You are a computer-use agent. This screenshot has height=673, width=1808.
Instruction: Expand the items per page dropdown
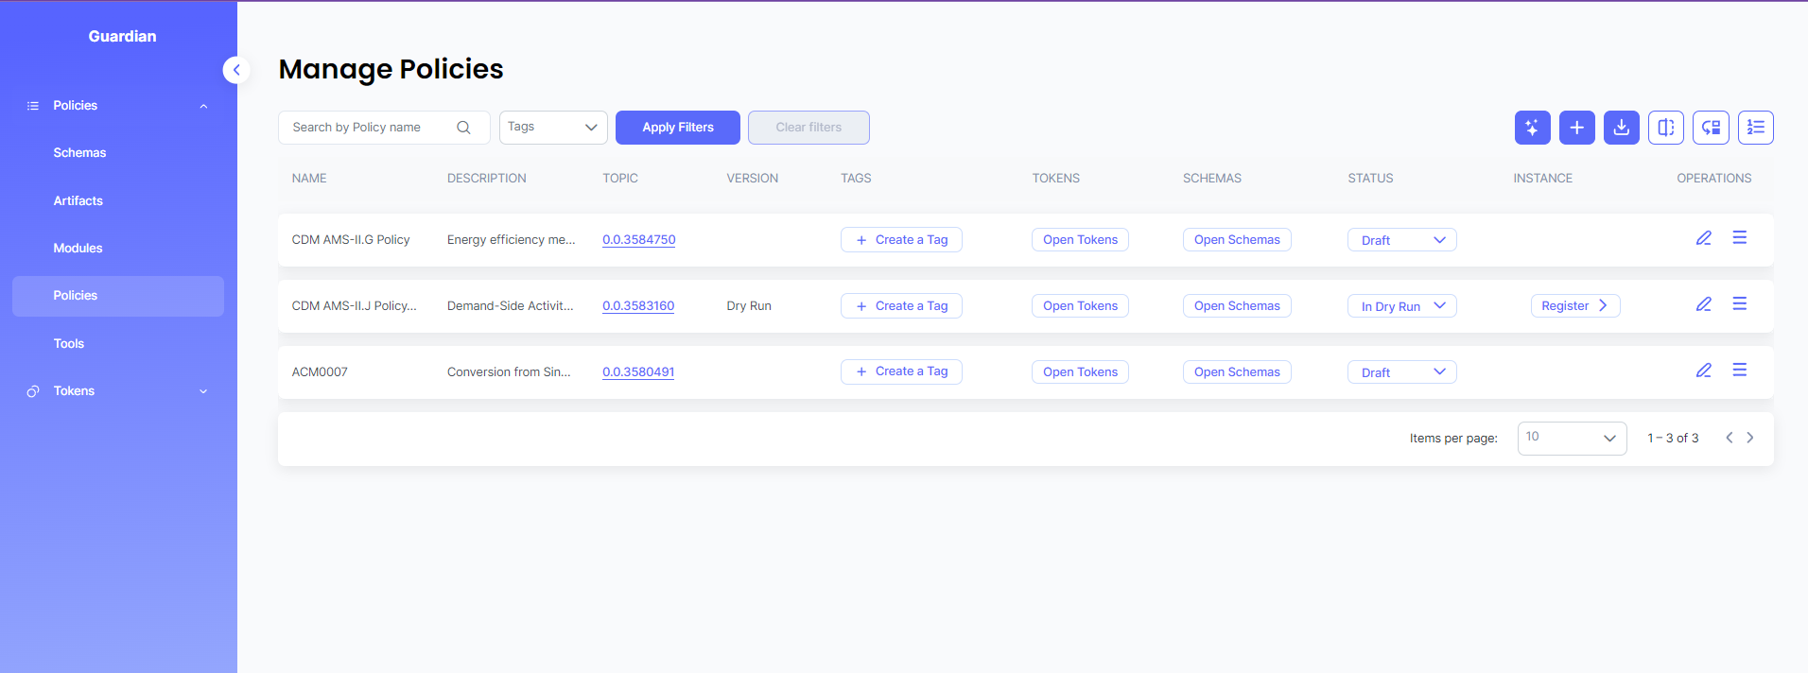click(1571, 438)
